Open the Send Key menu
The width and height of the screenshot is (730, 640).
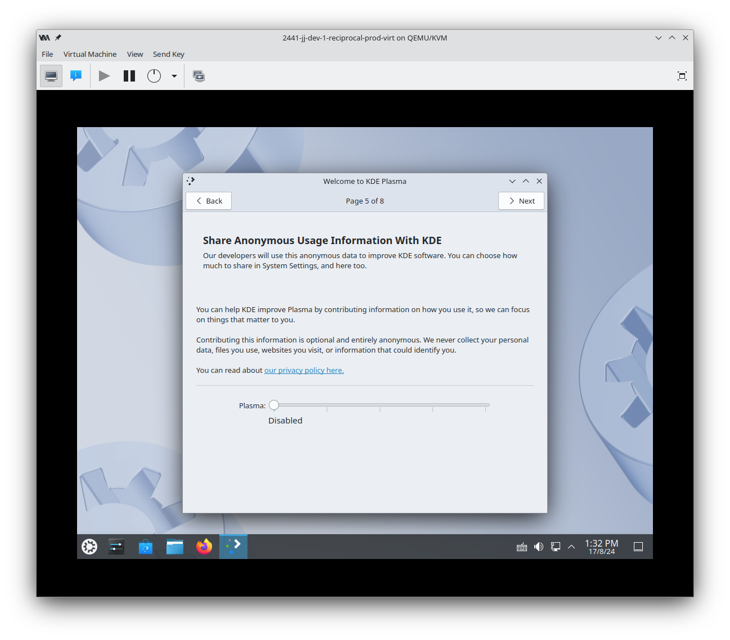(x=169, y=54)
